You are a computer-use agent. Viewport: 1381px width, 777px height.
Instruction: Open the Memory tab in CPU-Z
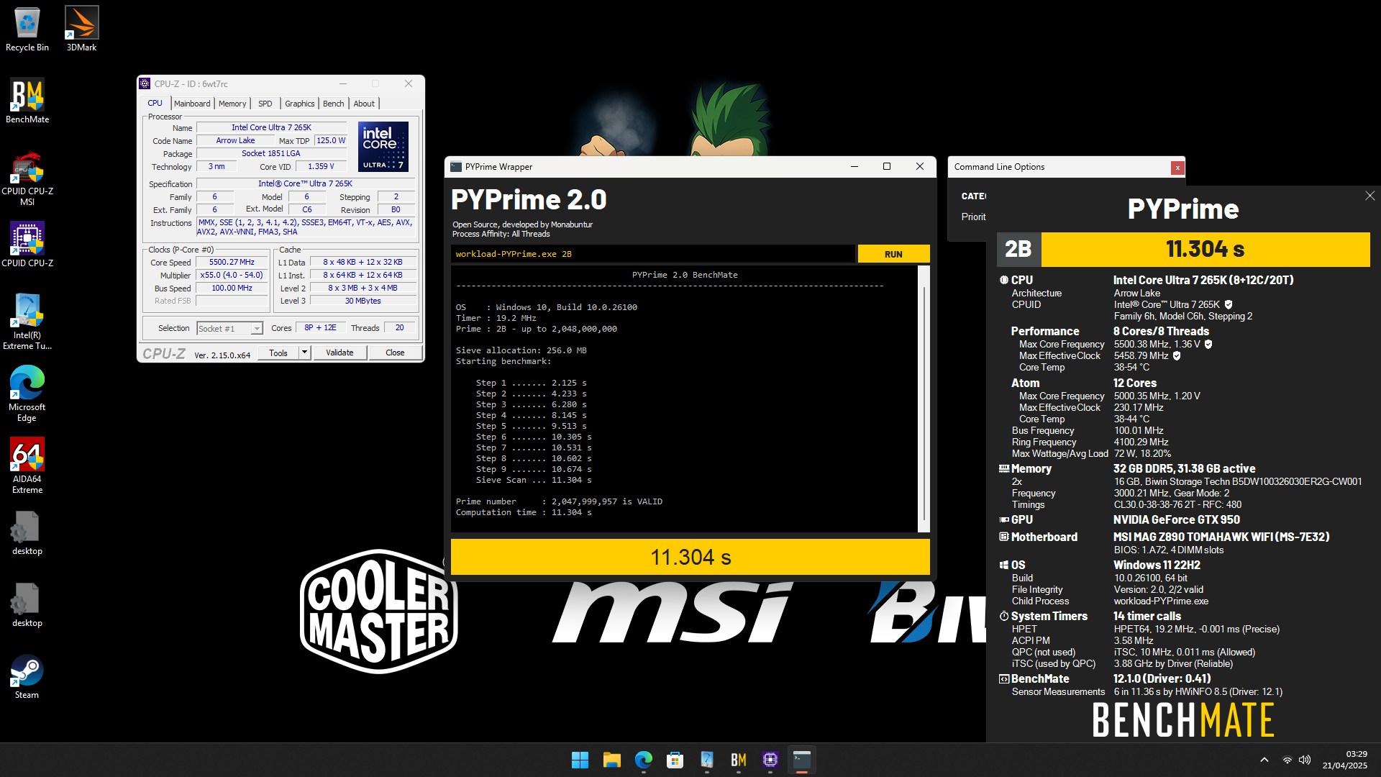tap(232, 104)
